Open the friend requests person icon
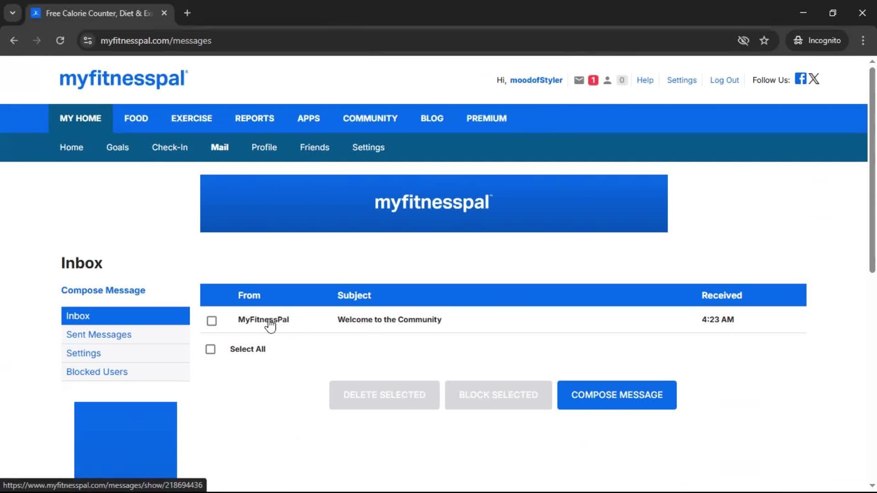The height and width of the screenshot is (493, 877). pos(607,80)
